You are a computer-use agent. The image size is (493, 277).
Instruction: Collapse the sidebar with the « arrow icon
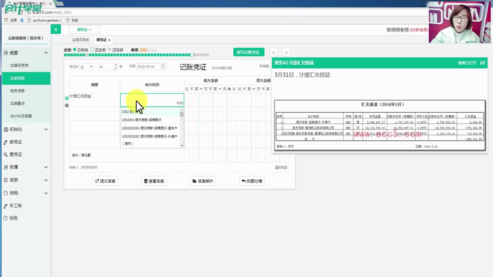[56, 29]
